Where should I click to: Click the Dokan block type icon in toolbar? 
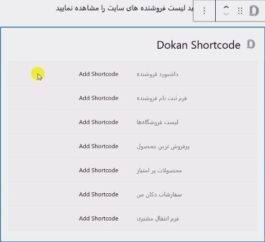[x=254, y=11]
